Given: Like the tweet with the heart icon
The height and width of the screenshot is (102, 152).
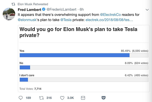Looking at the screenshot, I should [x=62, y=98].
